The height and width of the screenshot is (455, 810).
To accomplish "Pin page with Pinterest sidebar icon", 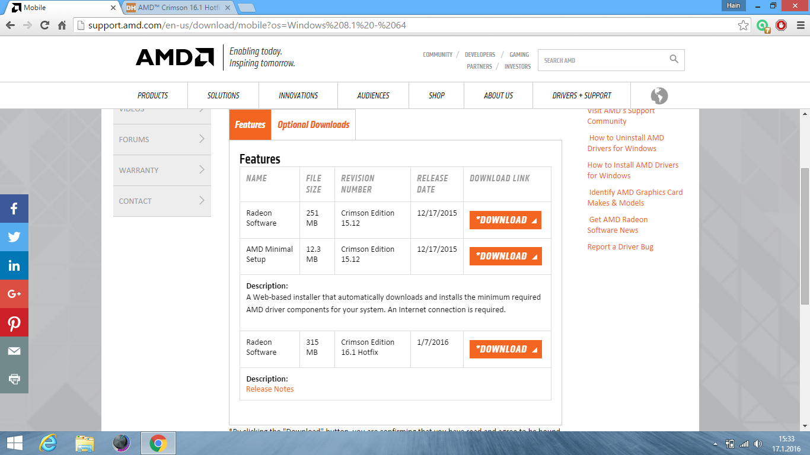I will (x=14, y=322).
